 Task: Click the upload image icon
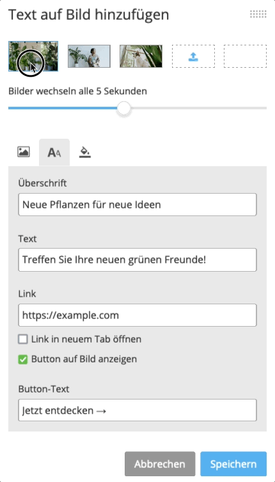tap(193, 56)
